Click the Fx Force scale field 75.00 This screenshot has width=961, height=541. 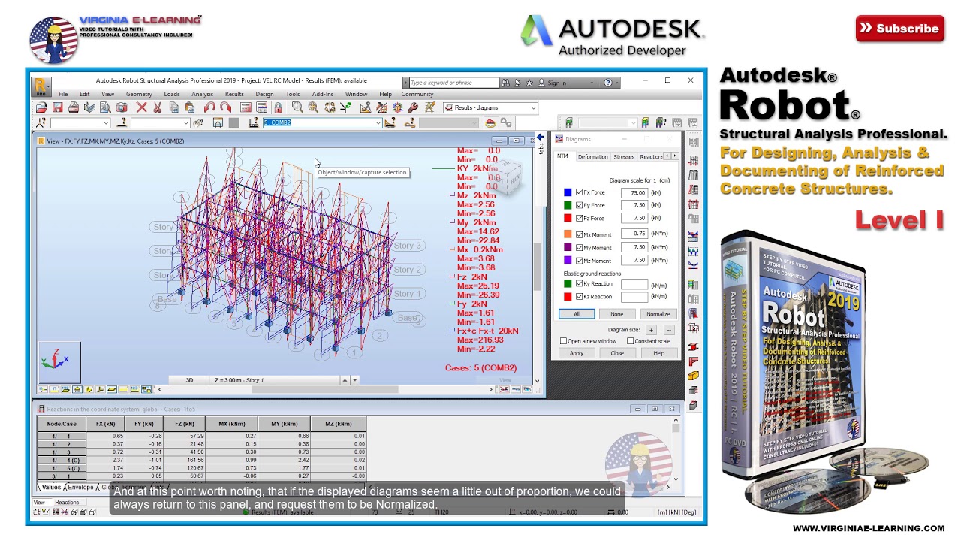(x=634, y=192)
